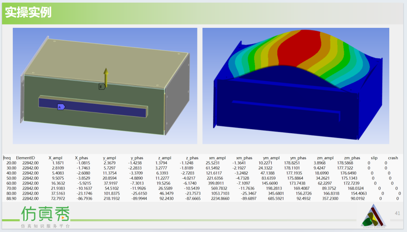This screenshot has width=407, height=232.
Task: Select the "ElementID" column header
Action: click(x=25, y=158)
